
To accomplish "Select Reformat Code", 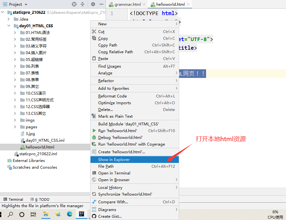I will click(x=134, y=96).
